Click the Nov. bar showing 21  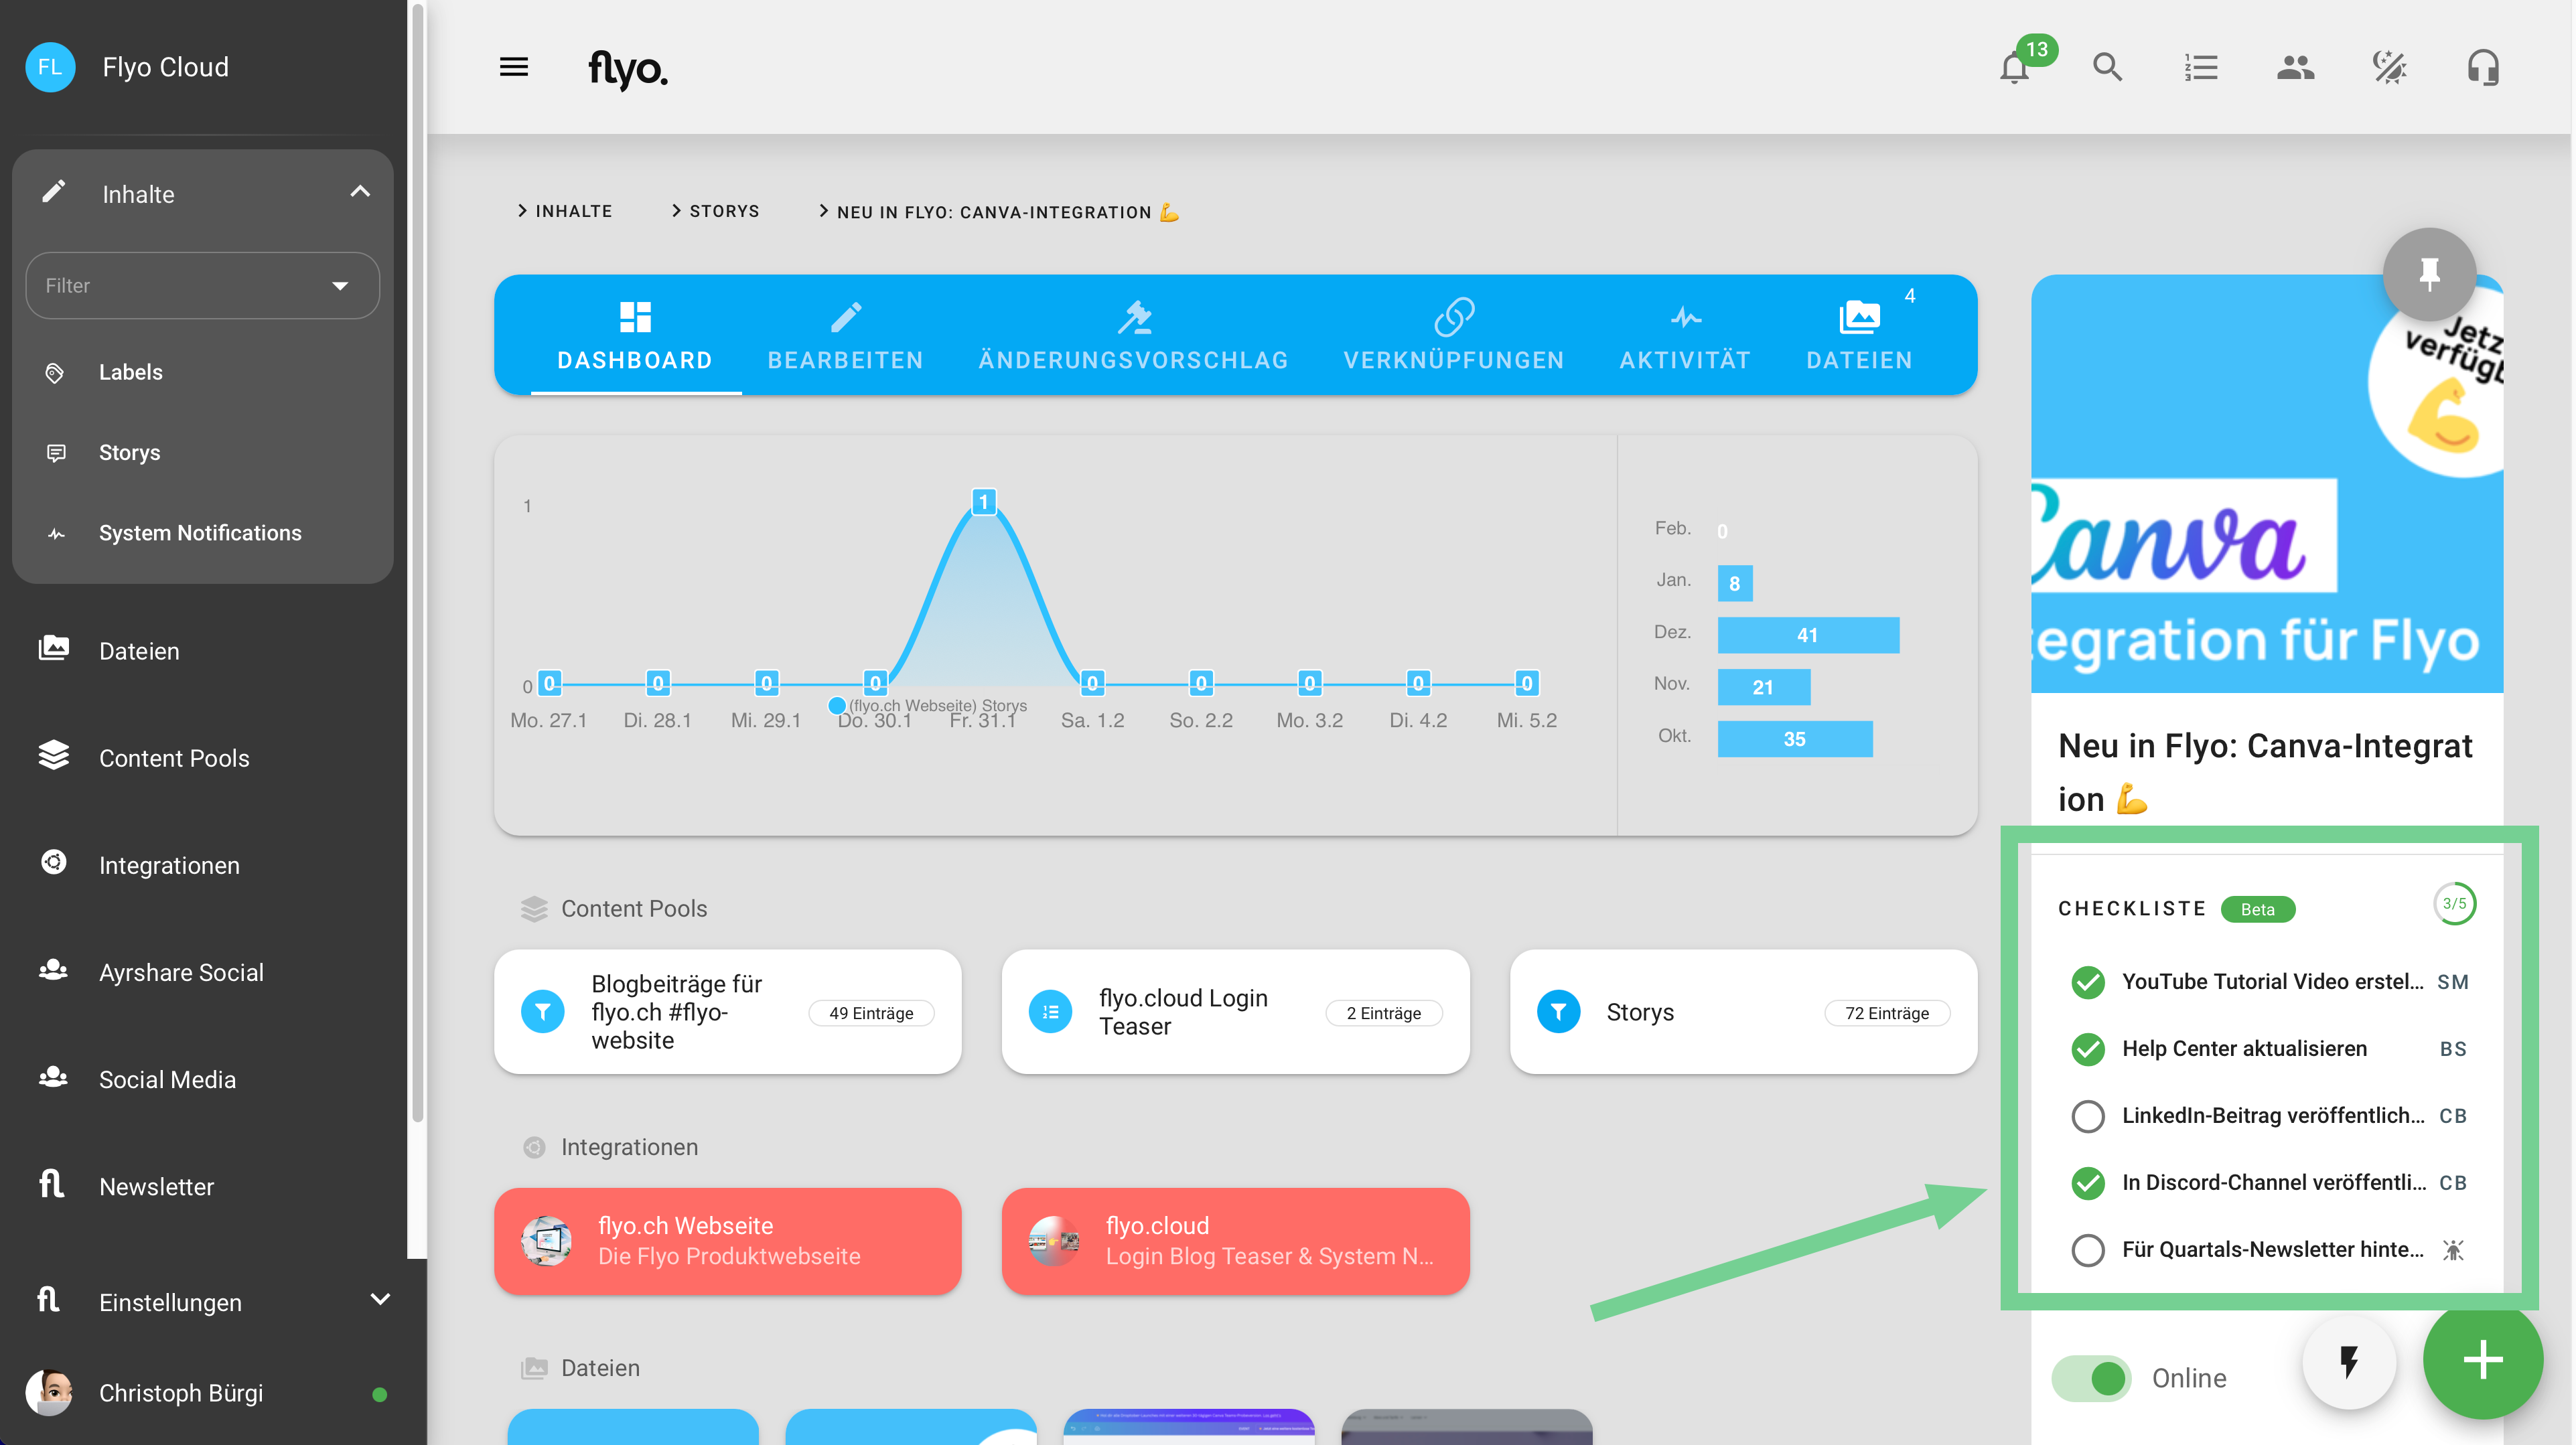pyautogui.click(x=1764, y=687)
